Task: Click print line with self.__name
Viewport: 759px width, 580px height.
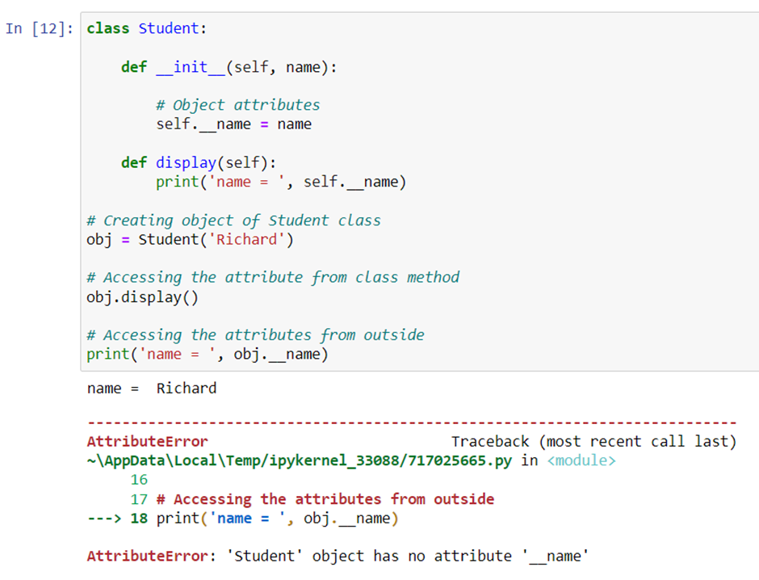Action: [281, 182]
